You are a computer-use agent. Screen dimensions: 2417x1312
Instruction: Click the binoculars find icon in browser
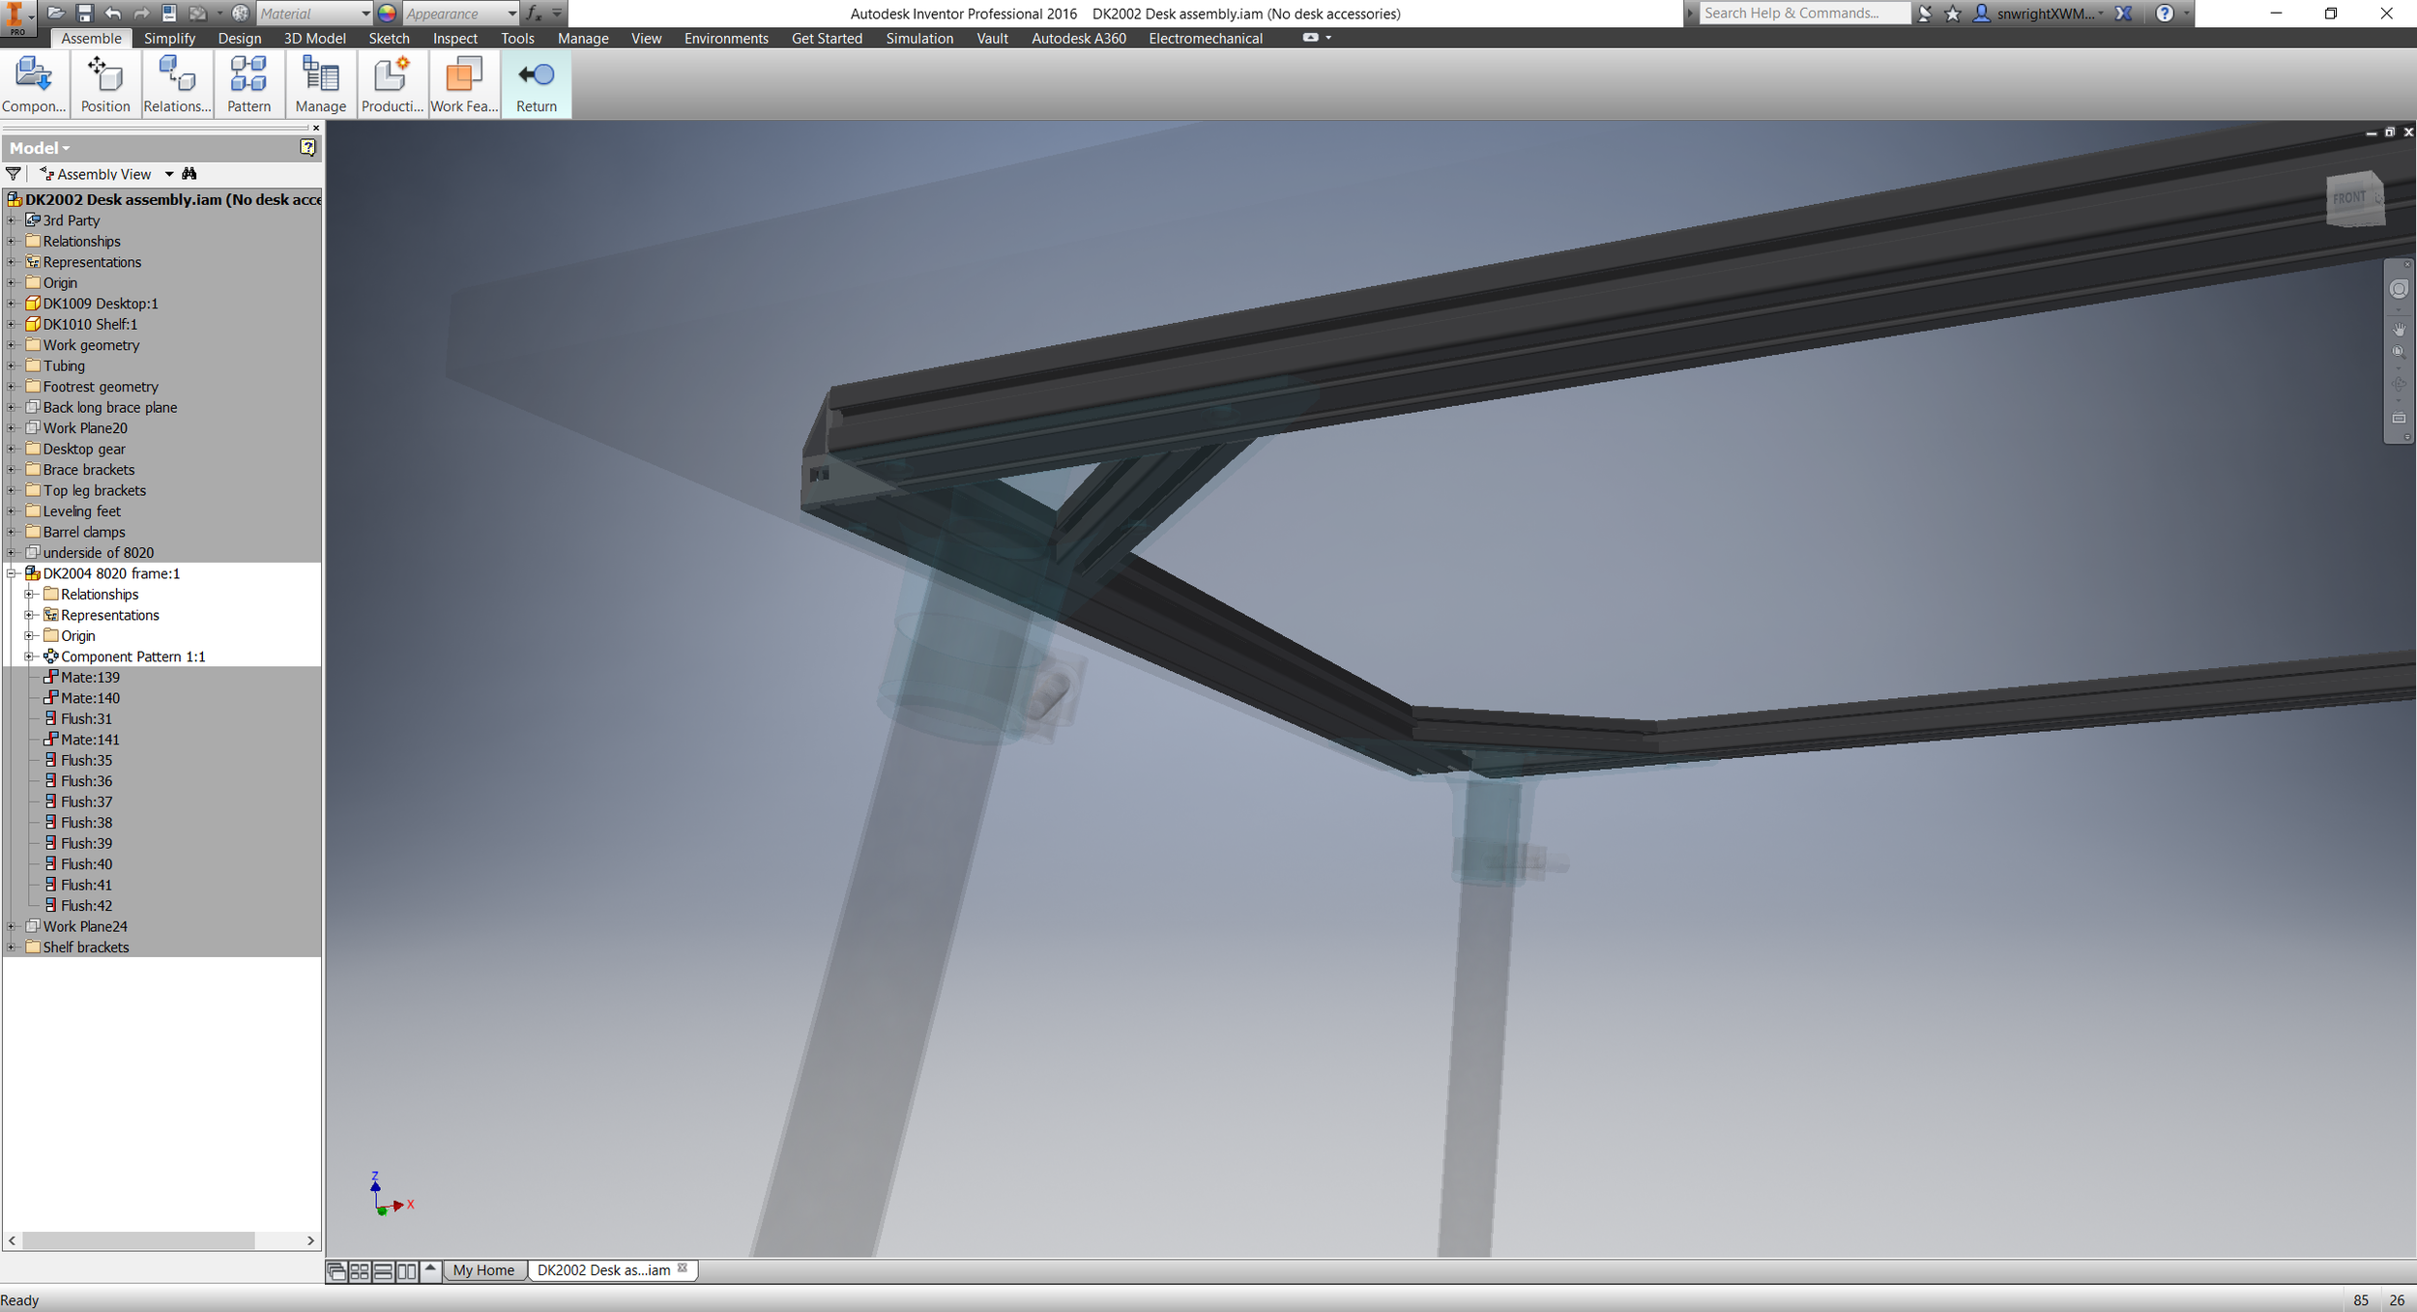tap(189, 174)
